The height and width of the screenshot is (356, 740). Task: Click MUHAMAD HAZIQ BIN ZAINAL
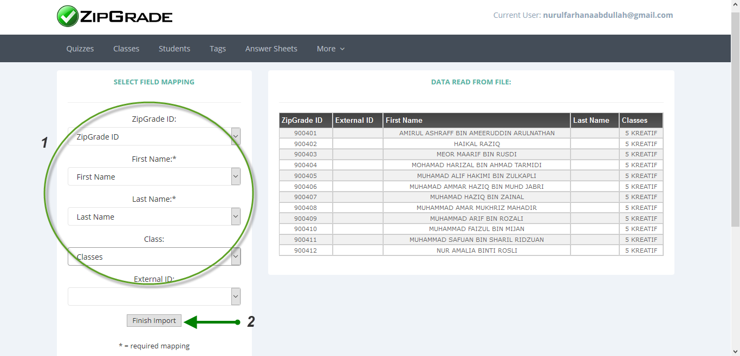coord(477,197)
